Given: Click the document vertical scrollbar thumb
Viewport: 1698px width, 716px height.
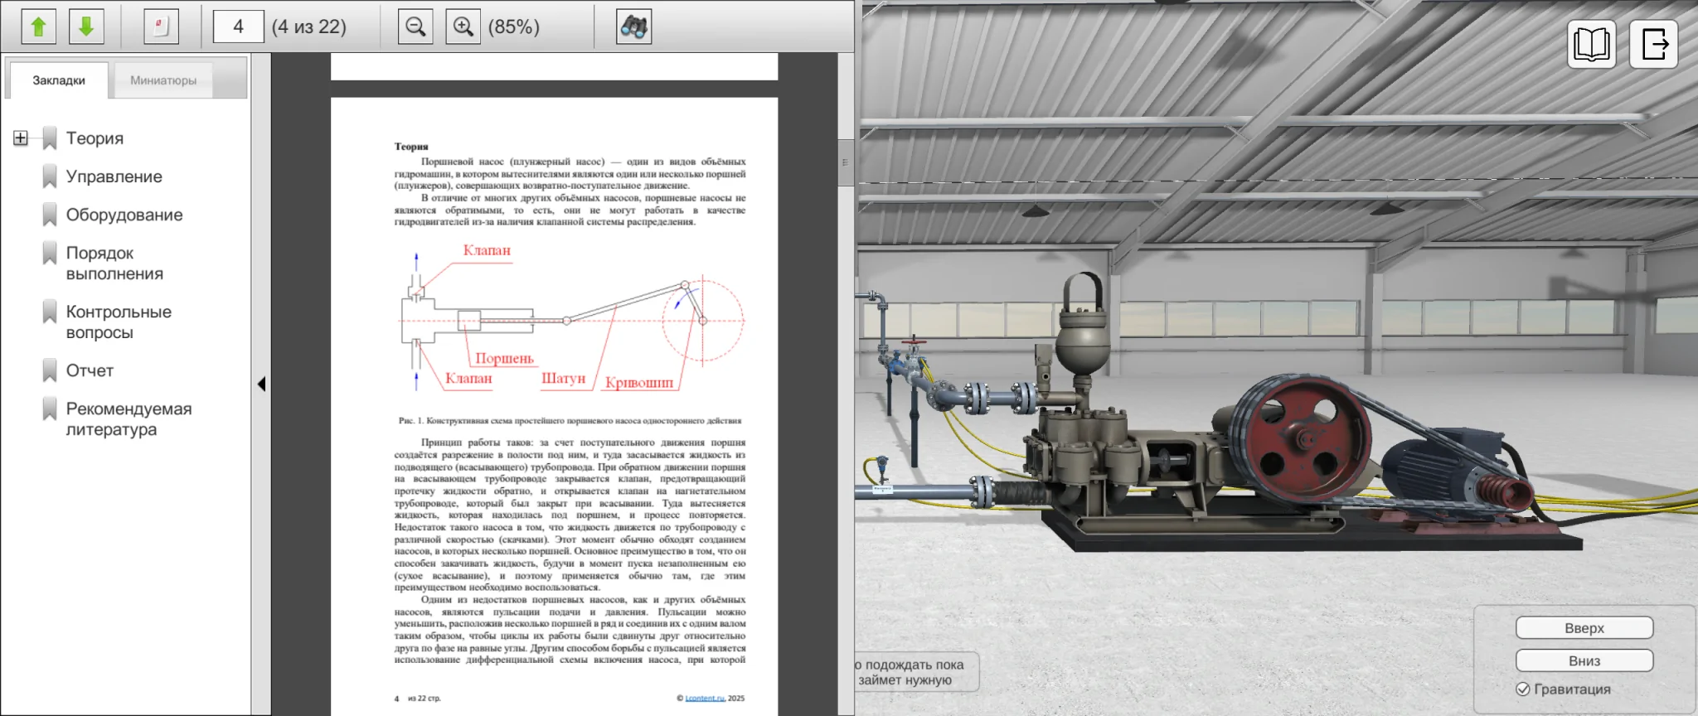Looking at the screenshot, I should [846, 162].
